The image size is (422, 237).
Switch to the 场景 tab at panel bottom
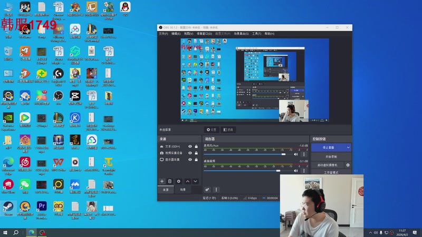click(183, 190)
